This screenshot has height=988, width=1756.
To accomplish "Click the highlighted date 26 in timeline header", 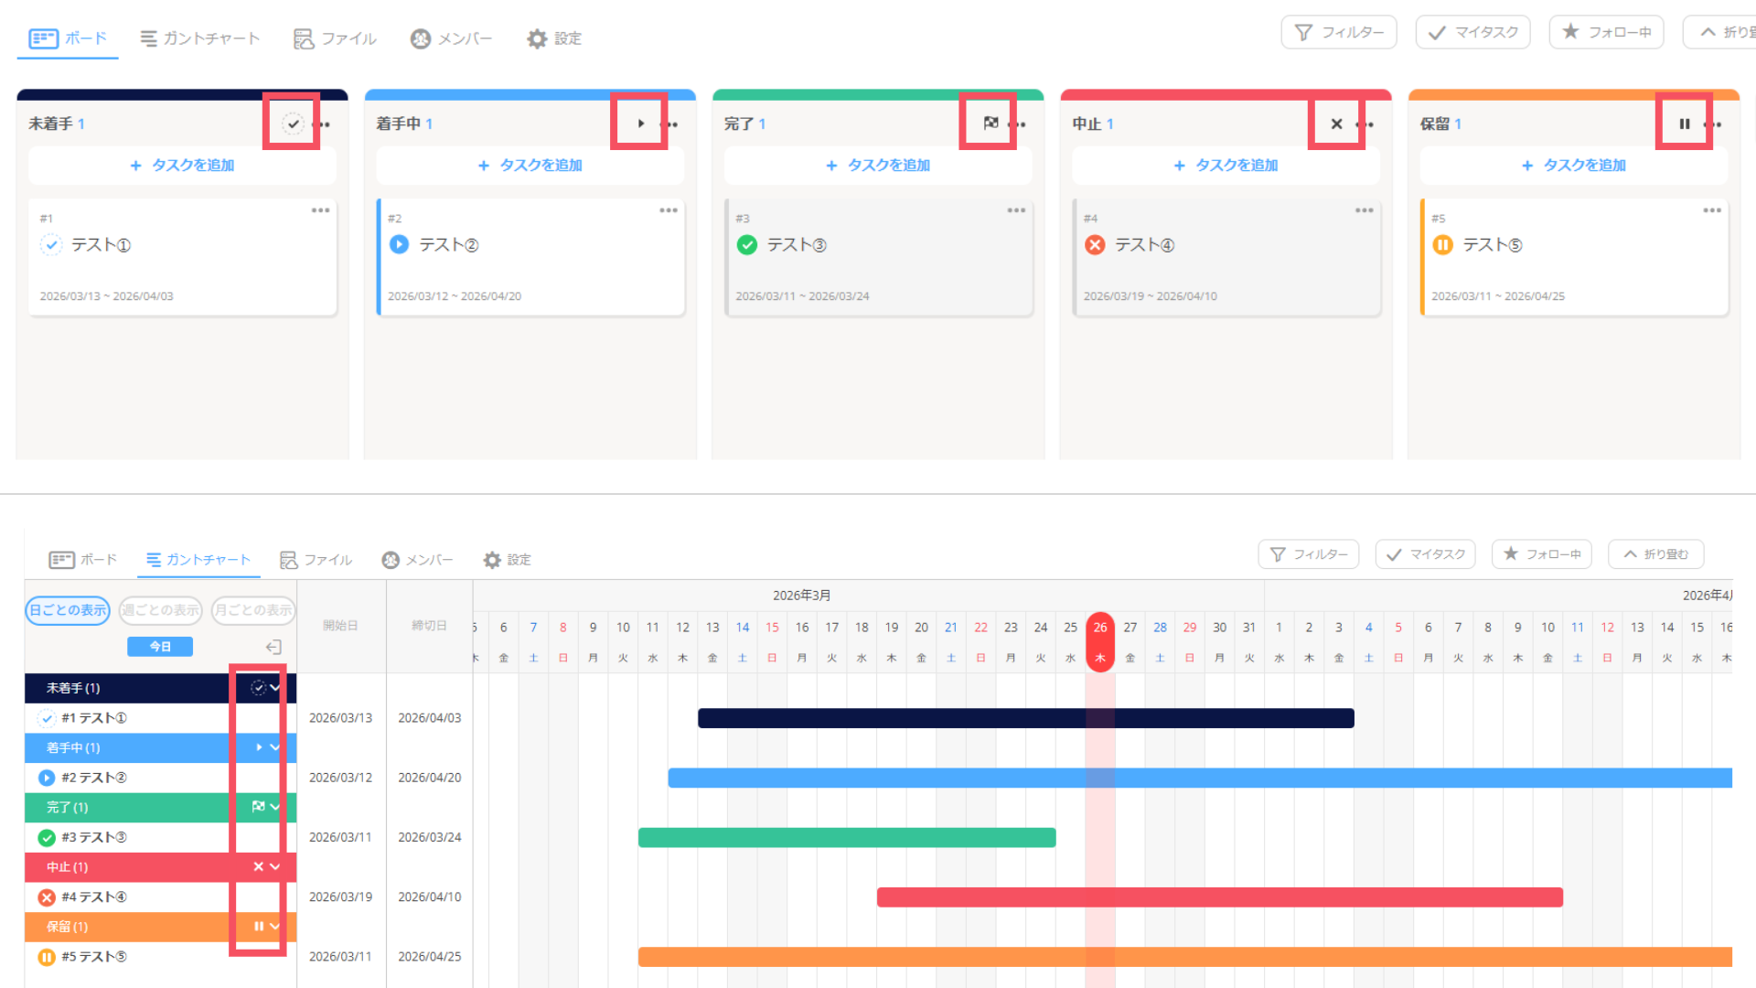I will click(1100, 628).
